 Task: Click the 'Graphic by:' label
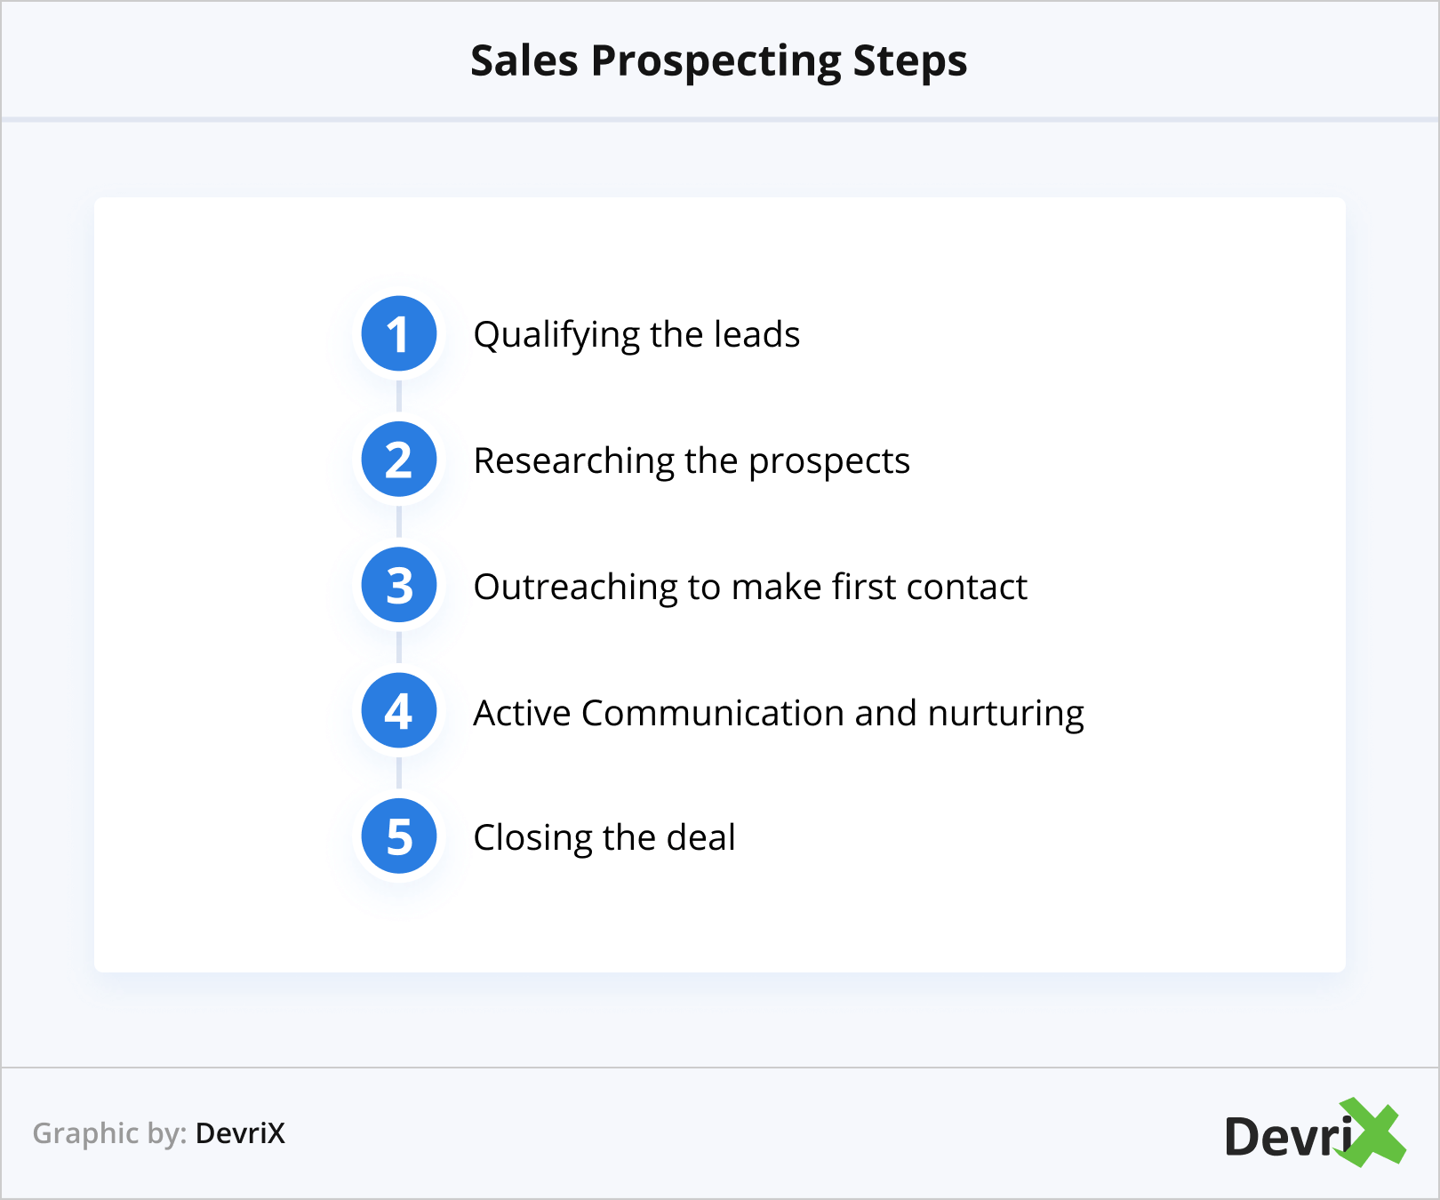[109, 1133]
